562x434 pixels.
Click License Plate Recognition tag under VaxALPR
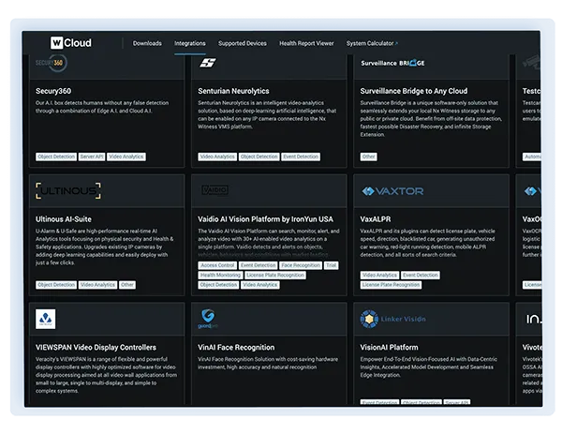click(391, 284)
